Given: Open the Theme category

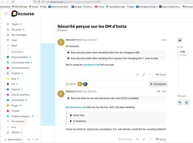Looking at the screenshot, I should tap(15, 111).
